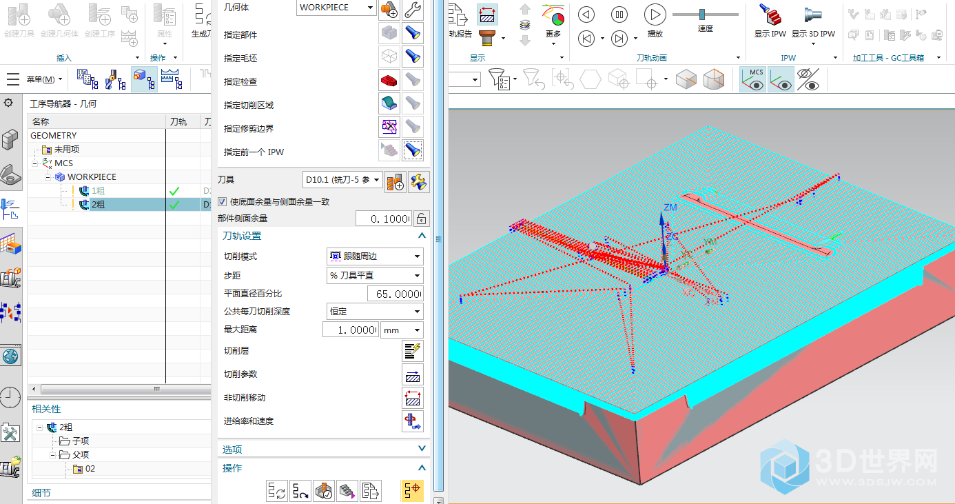Open 刀轨动画 group dropdown arrow
The width and height of the screenshot is (955, 504).
[x=738, y=59]
